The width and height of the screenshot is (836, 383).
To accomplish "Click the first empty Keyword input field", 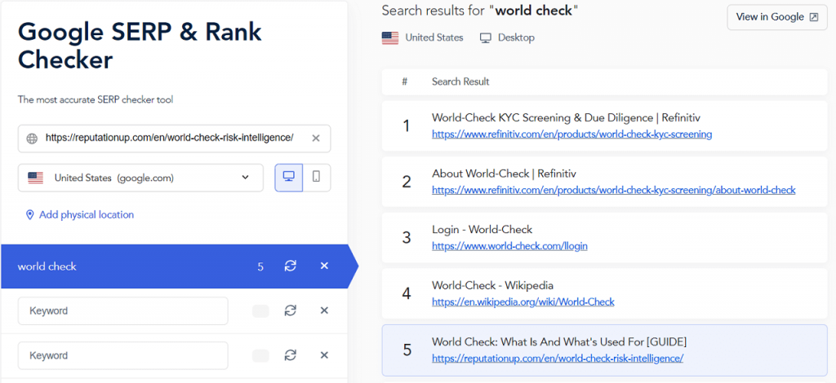I will coord(123,310).
